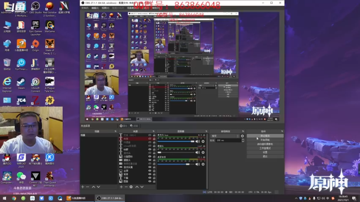Click the 退出 exit button

265,156
